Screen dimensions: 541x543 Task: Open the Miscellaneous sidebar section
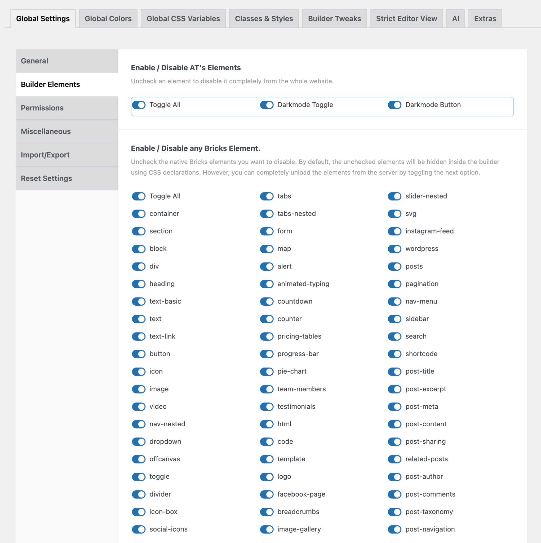tap(67, 132)
